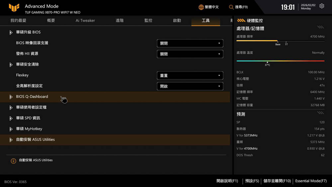Collapse the 預測 section icon
This screenshot has height=187, width=332.
pyautogui.click(x=320, y=113)
